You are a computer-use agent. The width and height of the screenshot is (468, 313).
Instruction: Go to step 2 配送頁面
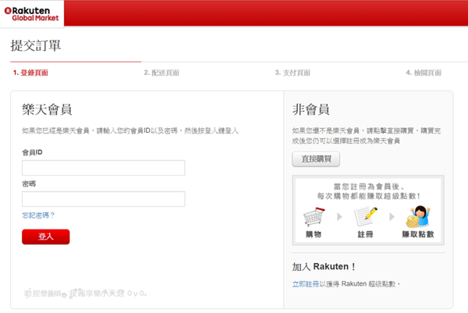coord(161,73)
